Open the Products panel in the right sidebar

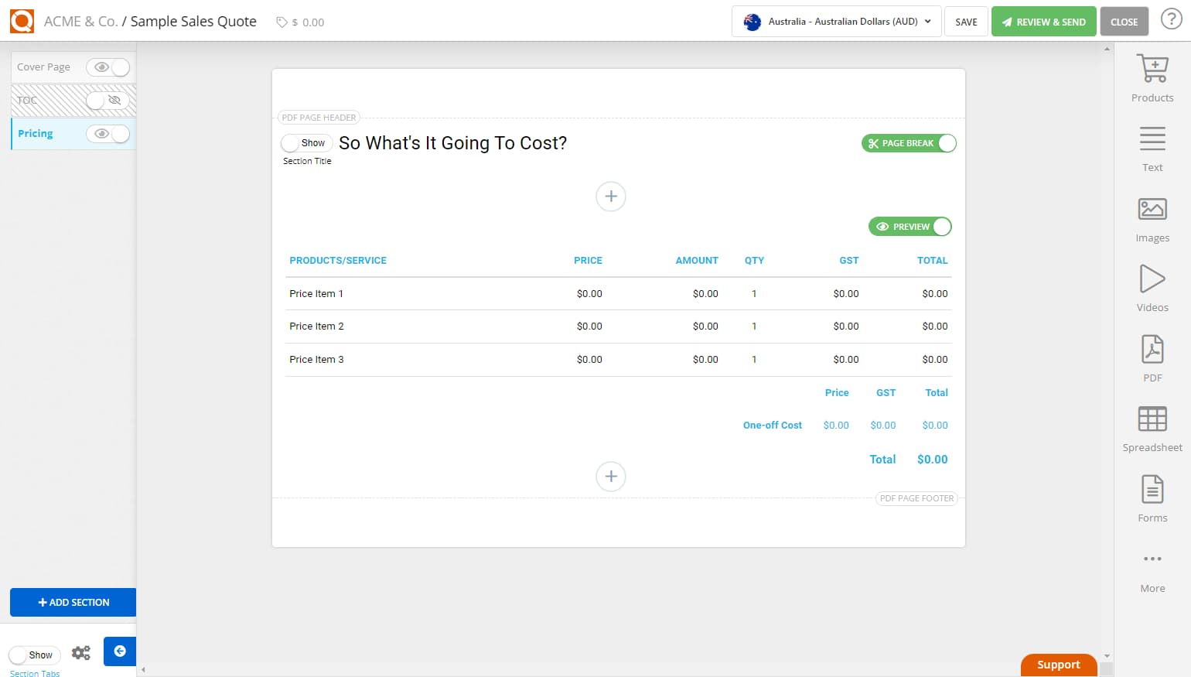(x=1152, y=75)
